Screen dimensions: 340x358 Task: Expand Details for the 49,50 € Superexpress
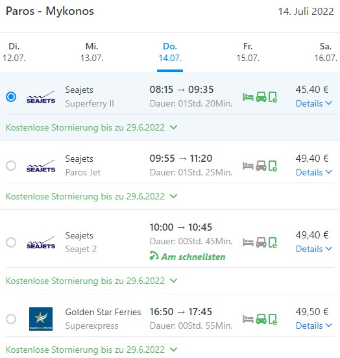pos(314,326)
